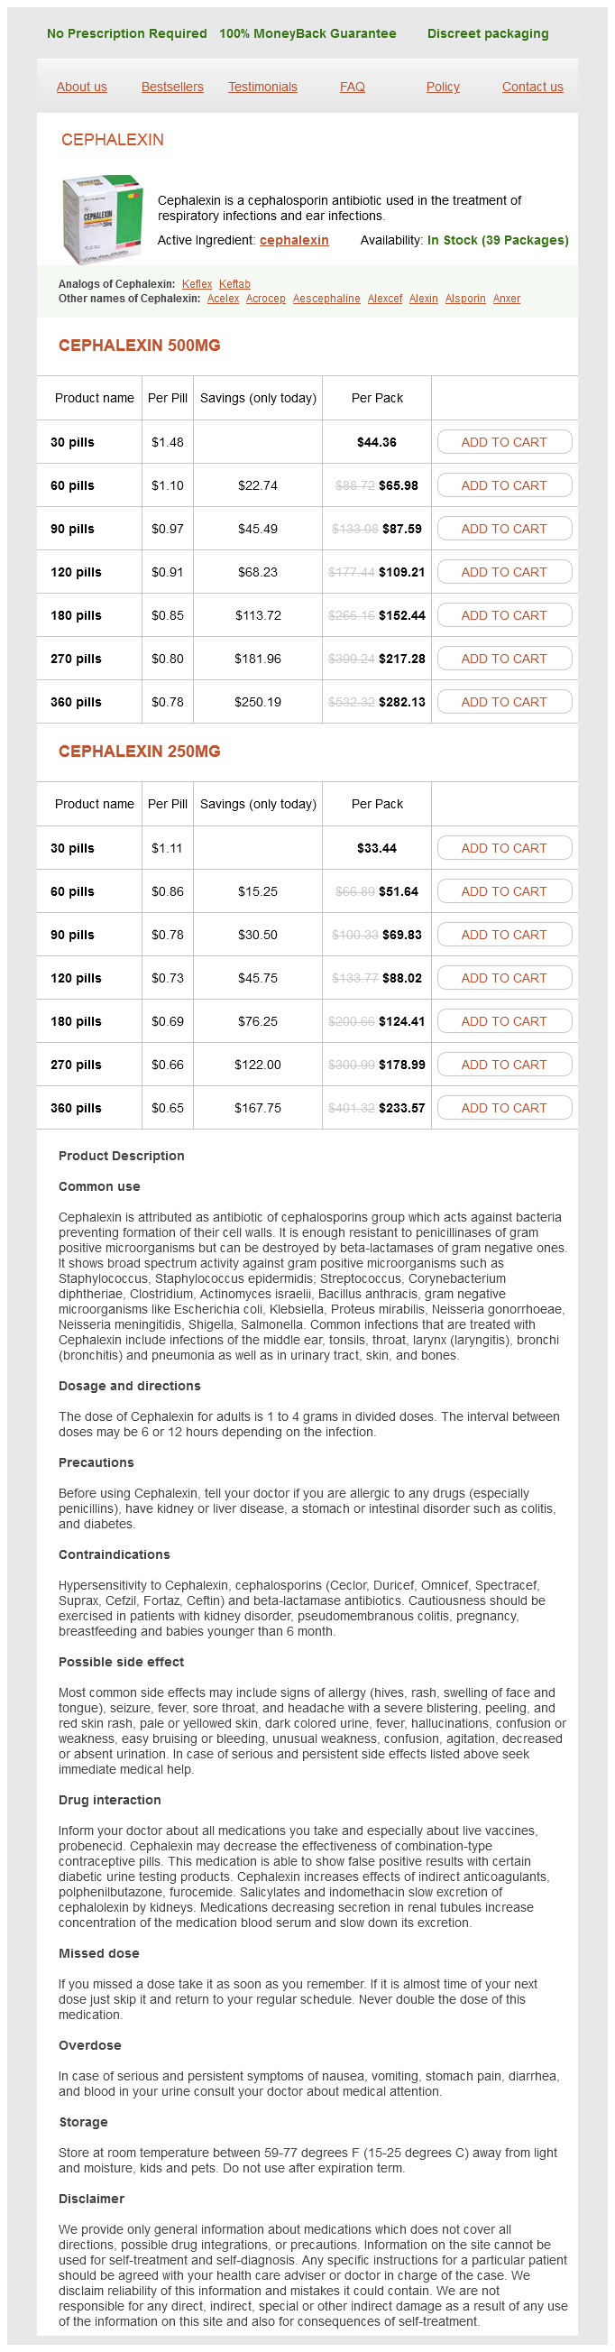The height and width of the screenshot is (2352, 615).
Task: Open the Anxer name link
Action: coord(507,299)
